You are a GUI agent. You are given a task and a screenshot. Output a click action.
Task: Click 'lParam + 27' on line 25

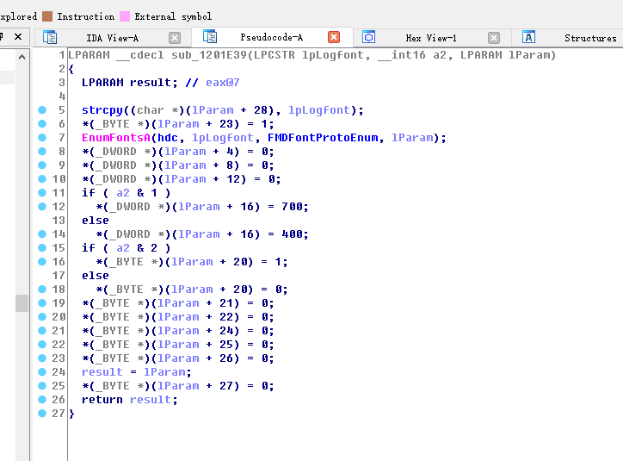tap(195, 386)
